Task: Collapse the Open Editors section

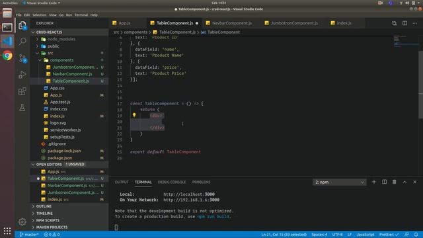Action: tap(49, 165)
